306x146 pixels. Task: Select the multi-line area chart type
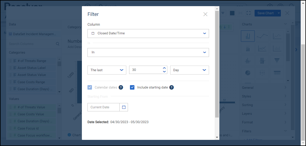point(262,48)
